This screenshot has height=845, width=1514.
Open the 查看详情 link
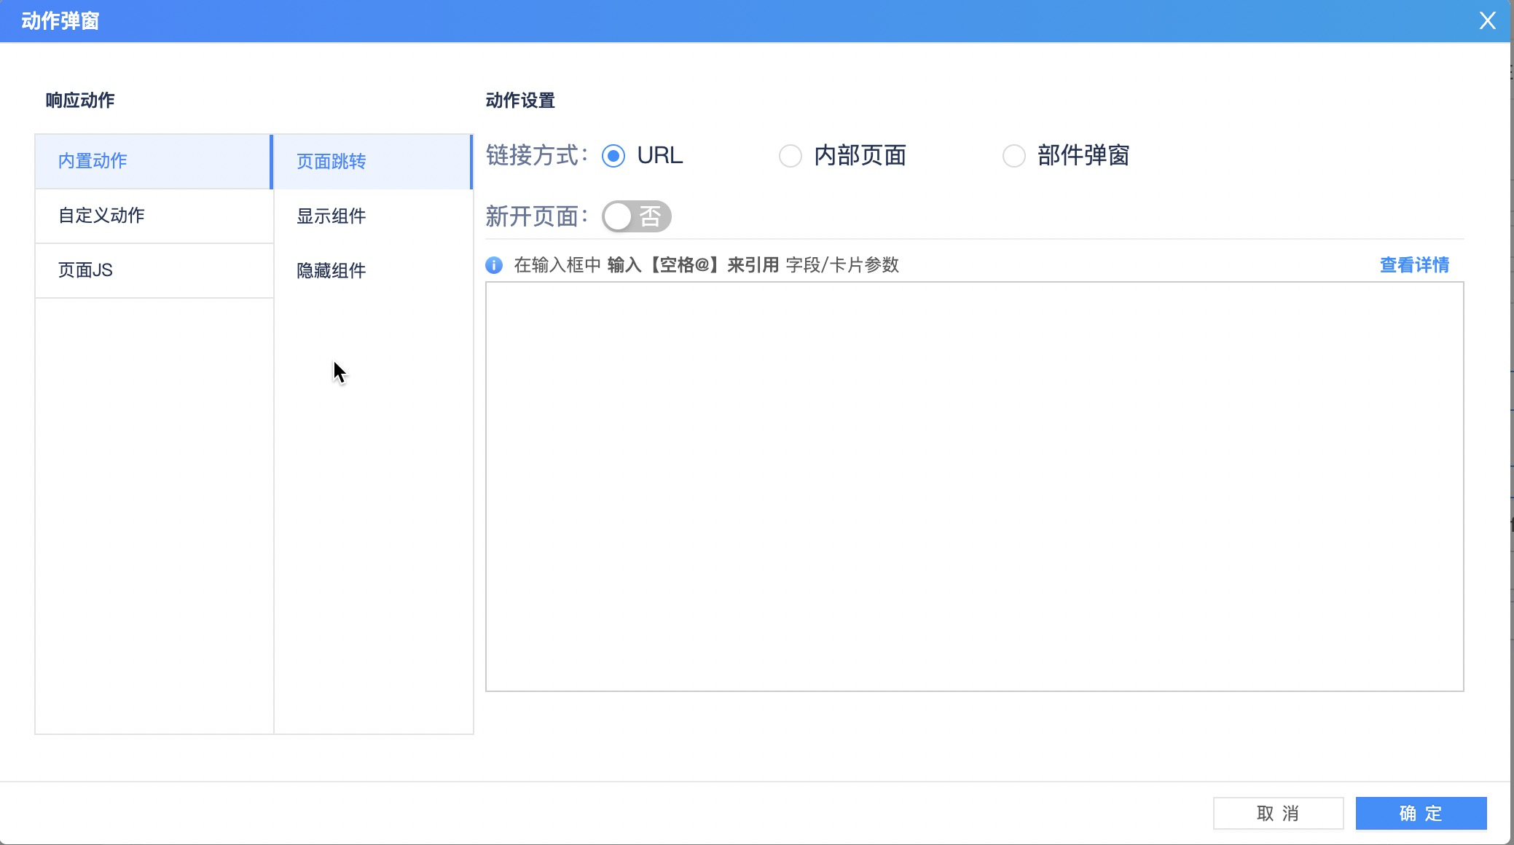tap(1414, 265)
